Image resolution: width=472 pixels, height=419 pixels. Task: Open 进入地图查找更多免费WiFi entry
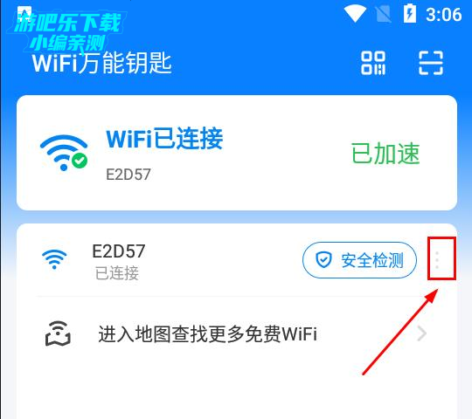[236, 333]
